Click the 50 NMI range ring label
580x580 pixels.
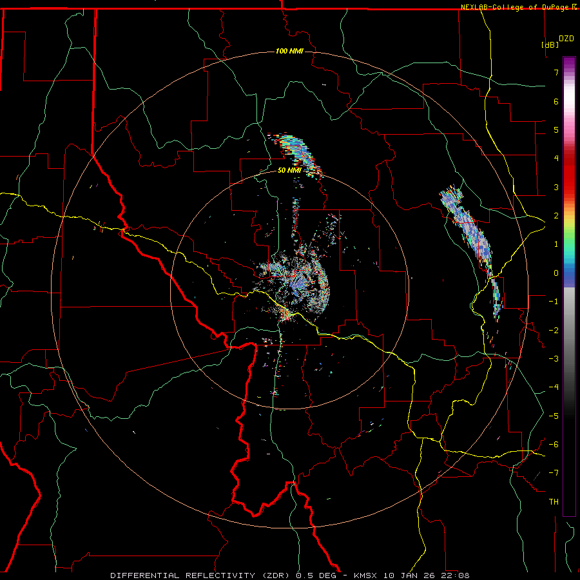click(x=289, y=170)
